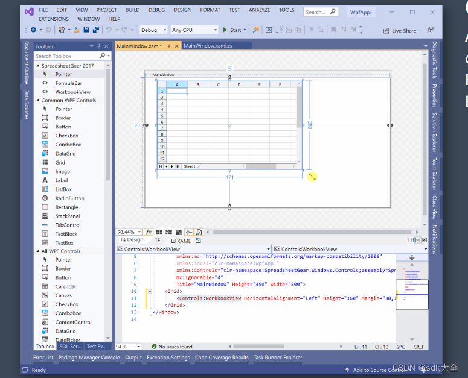Click last sheet navigation arrow in workbook
468x378 pixels.
[x=178, y=166]
